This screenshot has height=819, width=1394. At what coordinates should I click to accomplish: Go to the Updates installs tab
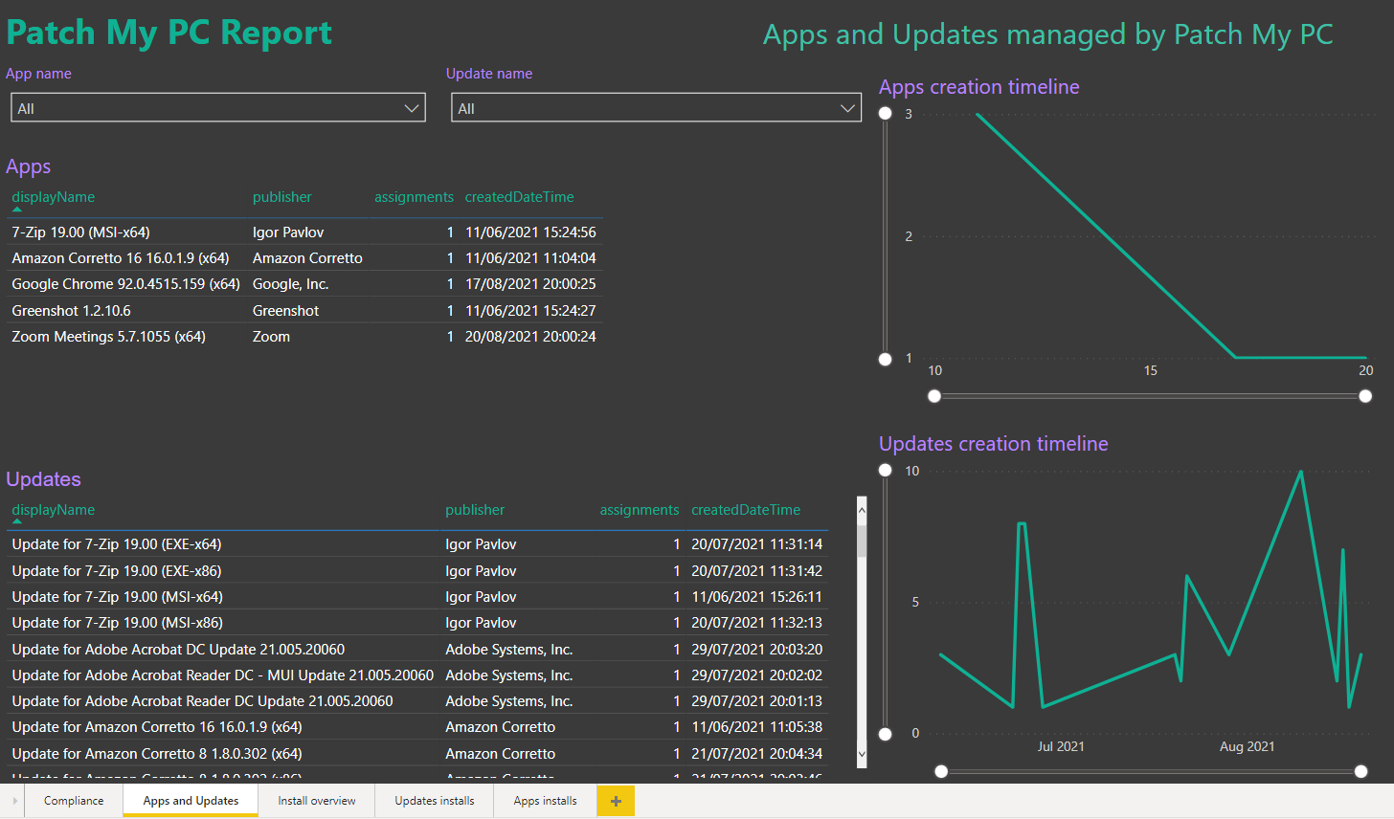pyautogui.click(x=435, y=801)
